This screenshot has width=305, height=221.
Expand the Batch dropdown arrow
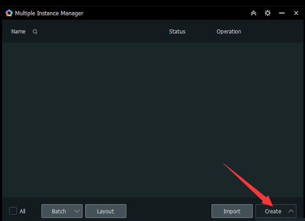coord(77,211)
